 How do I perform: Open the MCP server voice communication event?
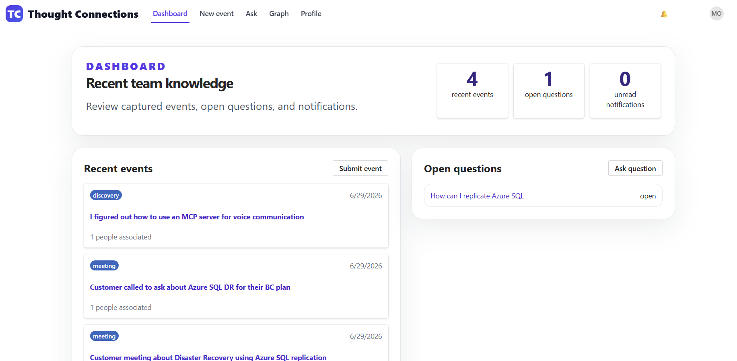coord(197,217)
